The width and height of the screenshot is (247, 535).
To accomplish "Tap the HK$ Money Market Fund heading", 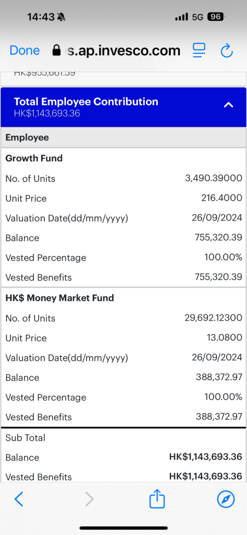I will point(60,298).
